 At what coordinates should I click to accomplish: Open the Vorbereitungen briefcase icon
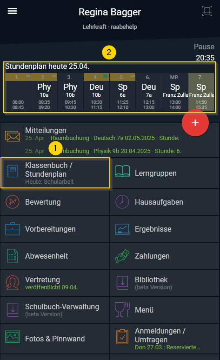coord(13,229)
